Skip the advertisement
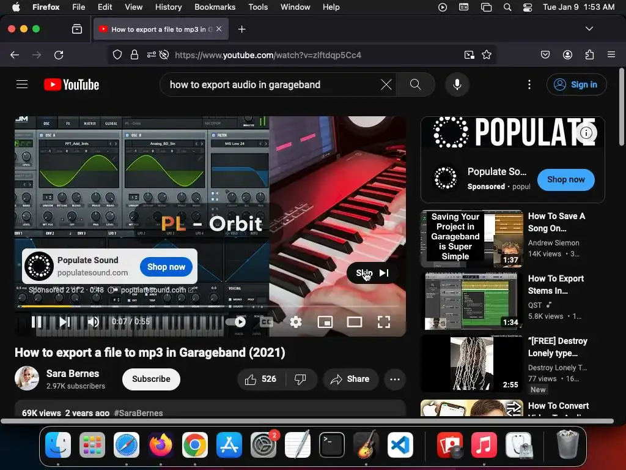626x470 pixels. point(372,273)
